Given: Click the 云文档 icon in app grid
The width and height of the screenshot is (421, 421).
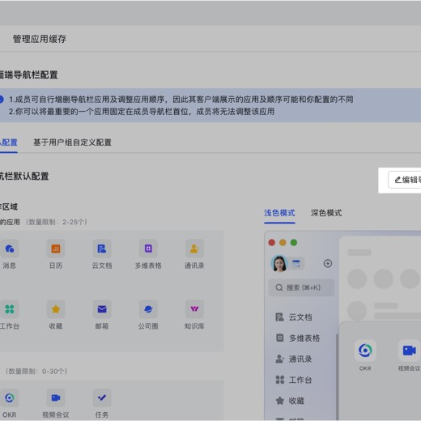Looking at the screenshot, I should click(x=102, y=249).
